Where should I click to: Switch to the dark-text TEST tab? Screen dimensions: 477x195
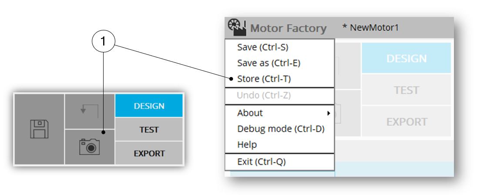coord(149,130)
